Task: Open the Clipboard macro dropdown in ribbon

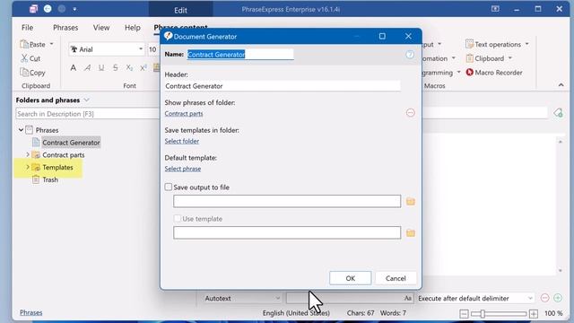Action: coord(489,58)
